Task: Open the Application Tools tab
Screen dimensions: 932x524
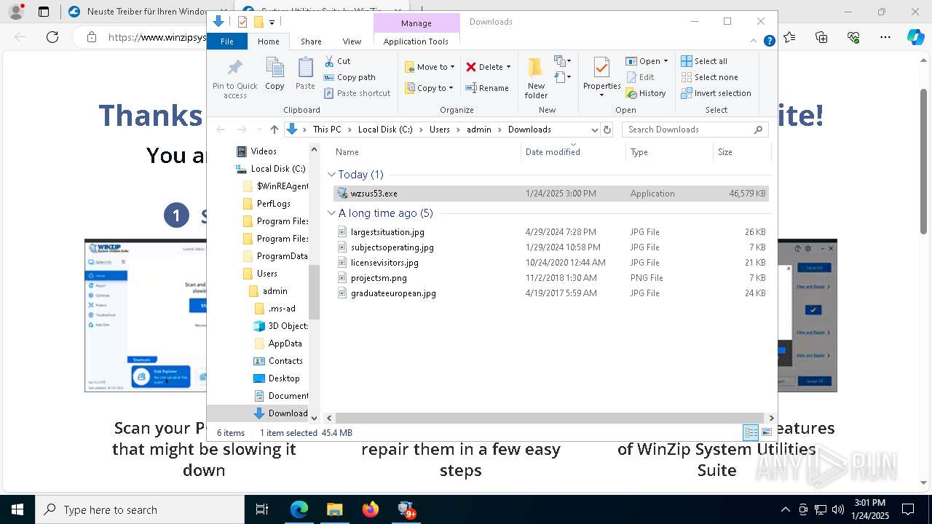Action: coord(416,41)
